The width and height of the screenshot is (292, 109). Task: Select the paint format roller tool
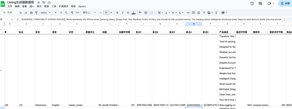tap(36, 13)
